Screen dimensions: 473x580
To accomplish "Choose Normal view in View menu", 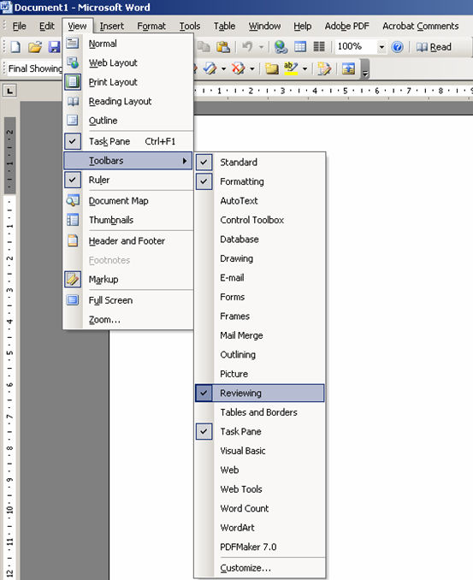I will click(128, 44).
